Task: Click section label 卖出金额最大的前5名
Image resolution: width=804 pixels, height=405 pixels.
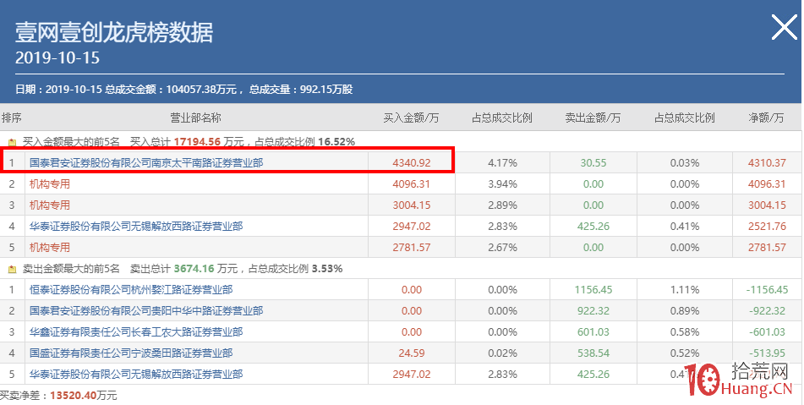Action: (71, 269)
